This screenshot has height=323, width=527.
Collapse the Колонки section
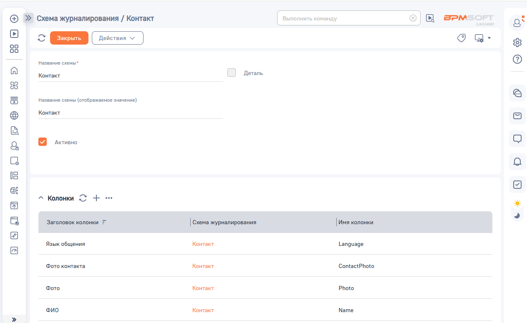pos(41,198)
